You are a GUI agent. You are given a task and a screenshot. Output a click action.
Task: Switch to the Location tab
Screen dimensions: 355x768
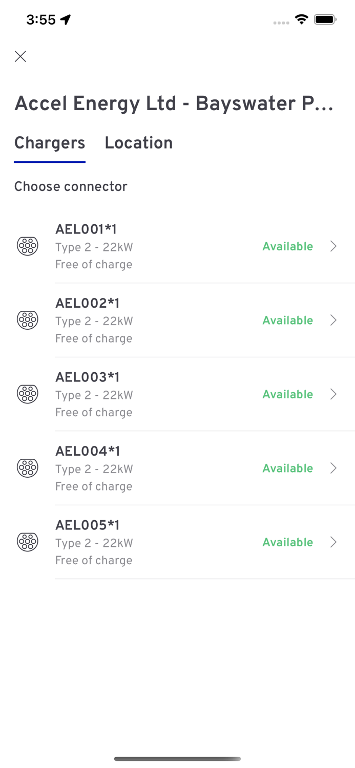click(x=138, y=143)
